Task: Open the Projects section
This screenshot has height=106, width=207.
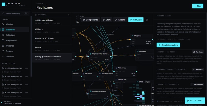Action: (15, 51)
